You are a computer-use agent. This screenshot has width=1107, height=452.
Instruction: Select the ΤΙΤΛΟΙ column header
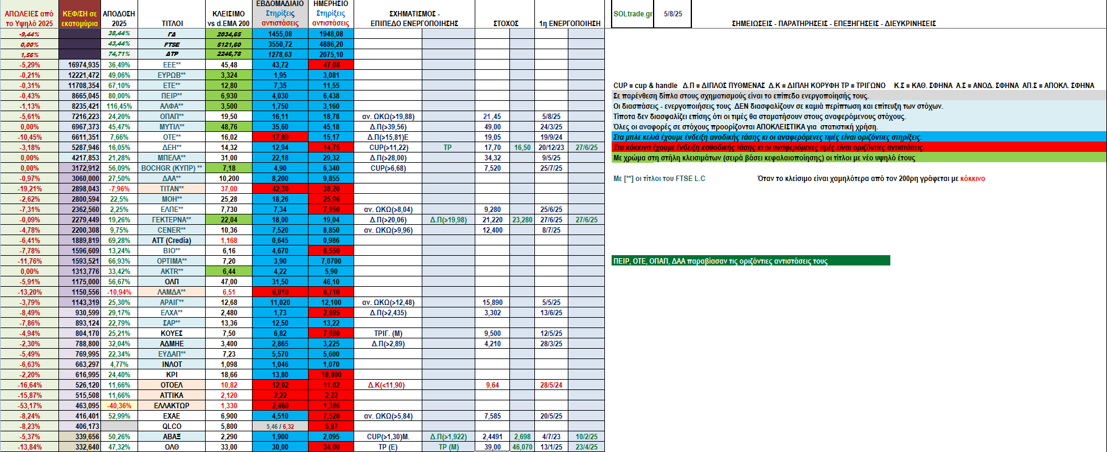172,14
